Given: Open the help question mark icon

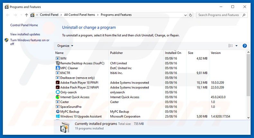Looking at the screenshot, I should click(245, 46).
